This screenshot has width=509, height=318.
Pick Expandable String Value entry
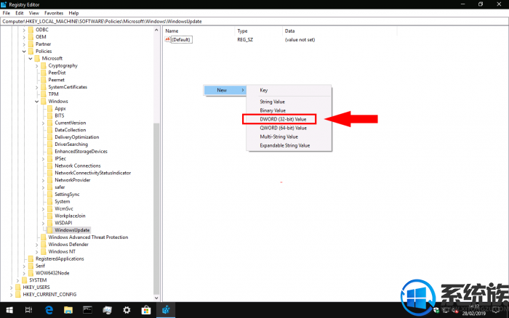285,145
